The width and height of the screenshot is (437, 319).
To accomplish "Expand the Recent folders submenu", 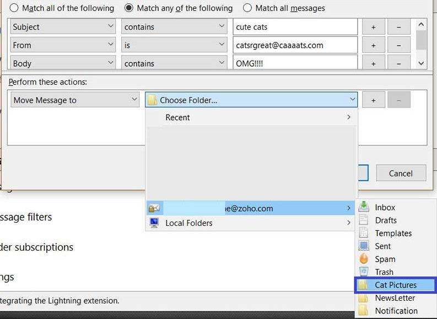I will coord(251,117).
